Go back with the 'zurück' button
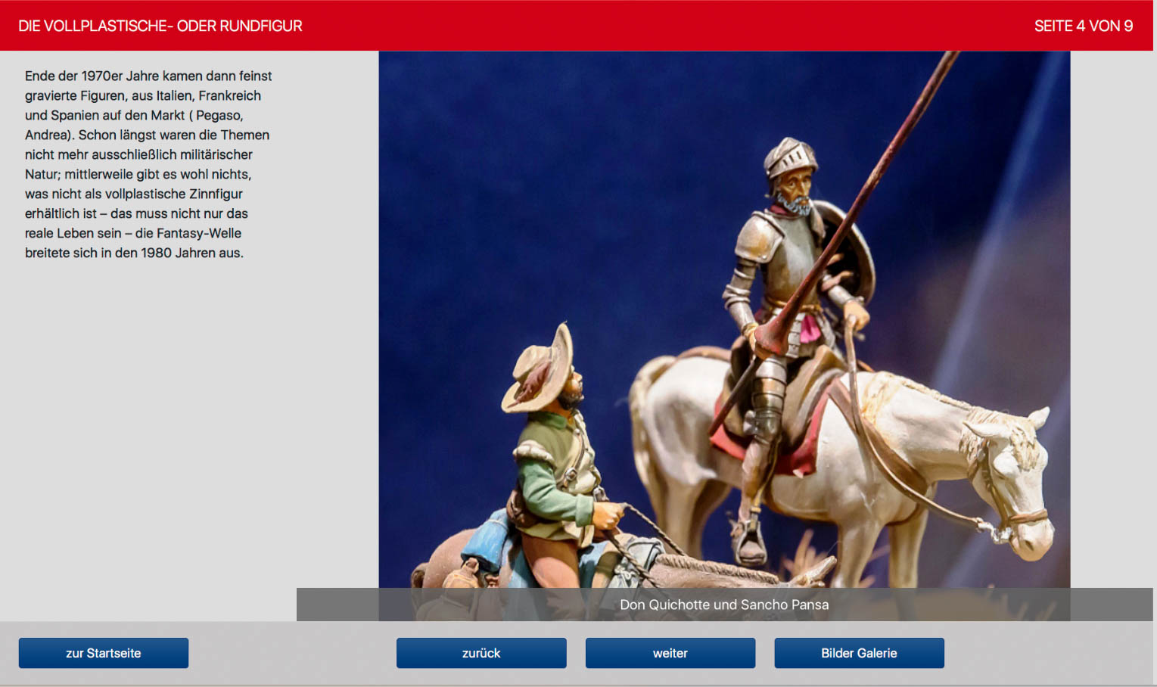1157x687 pixels. click(x=481, y=653)
